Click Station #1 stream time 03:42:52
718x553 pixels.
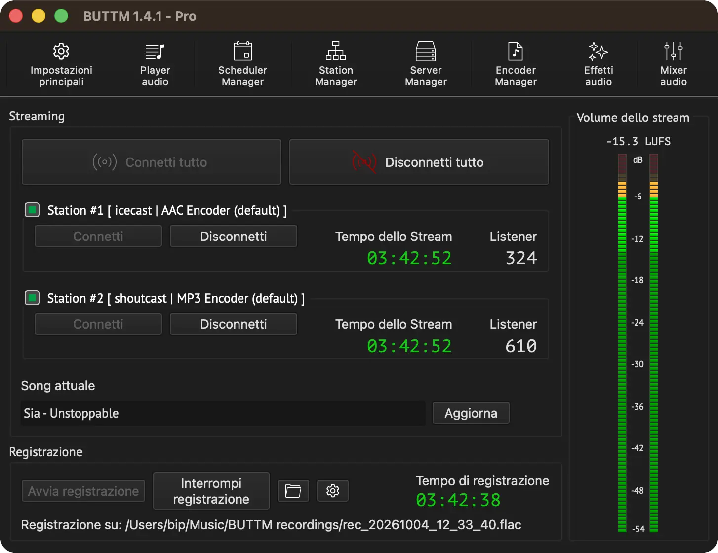click(409, 258)
